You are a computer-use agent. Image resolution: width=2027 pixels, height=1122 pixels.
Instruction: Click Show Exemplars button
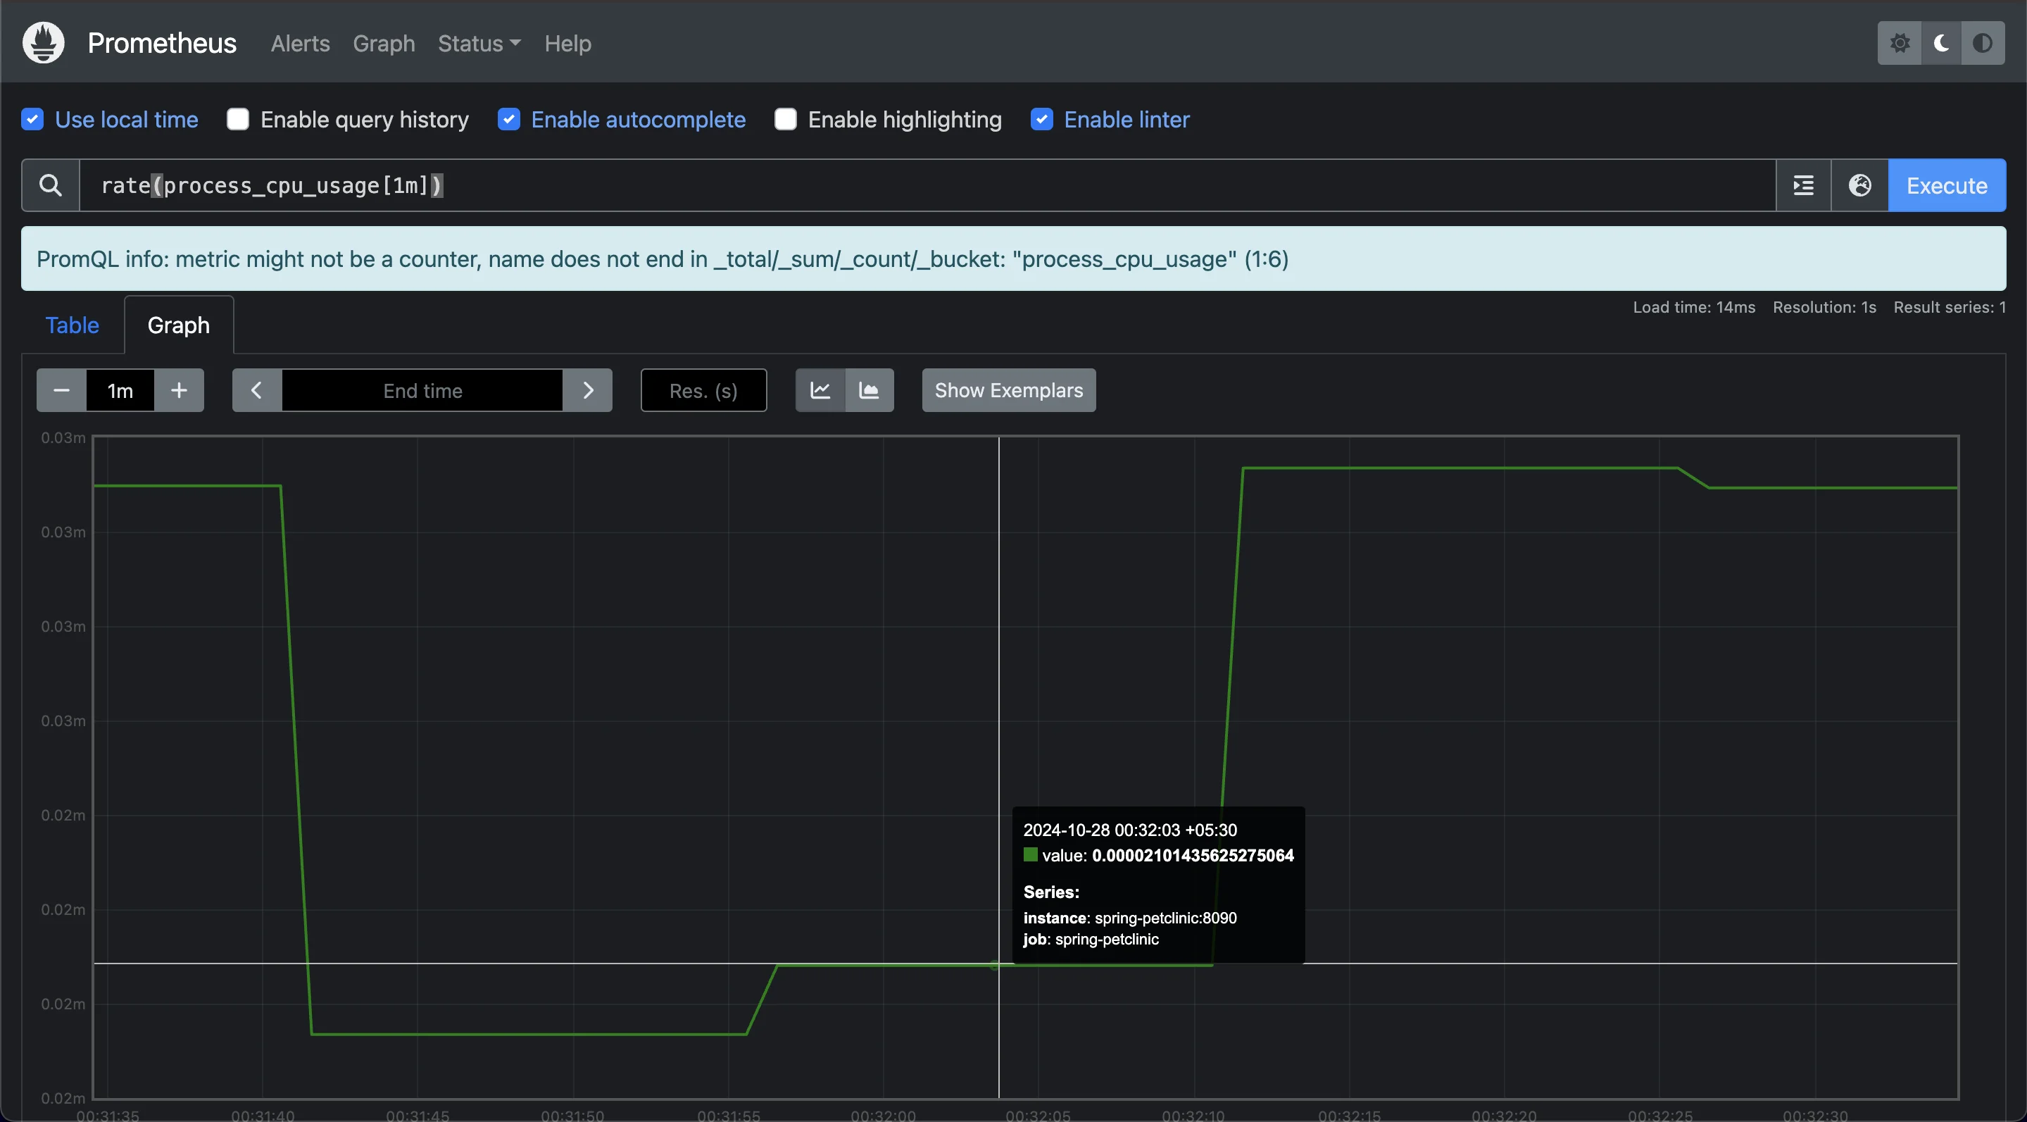1009,390
